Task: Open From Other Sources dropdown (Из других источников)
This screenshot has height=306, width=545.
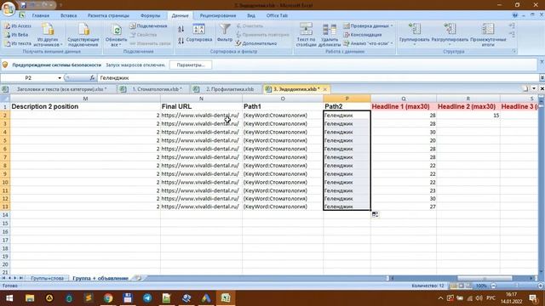Action: 48,35
